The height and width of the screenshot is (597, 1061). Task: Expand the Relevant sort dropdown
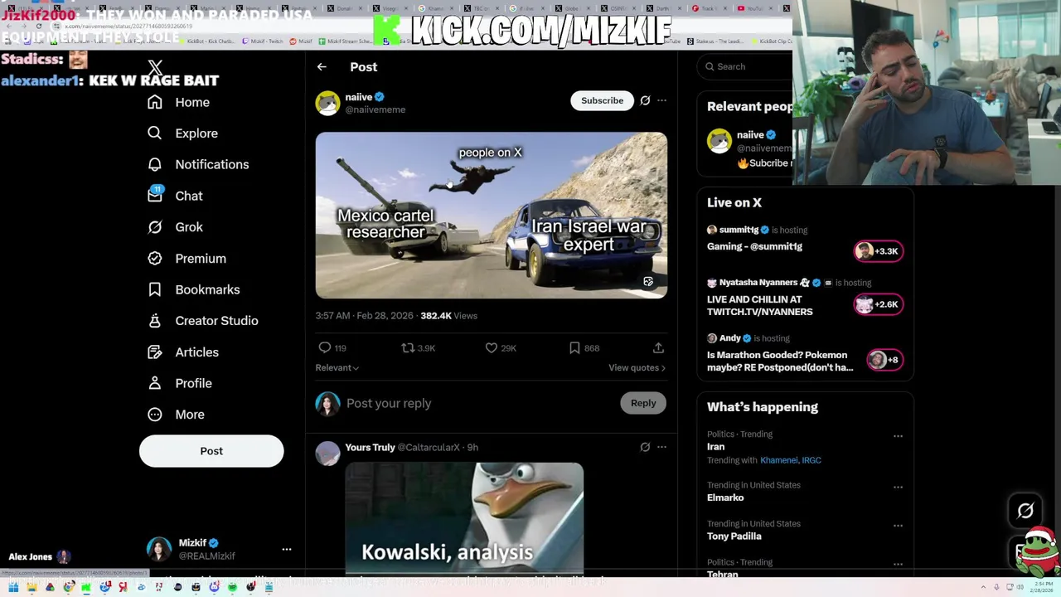337,367
